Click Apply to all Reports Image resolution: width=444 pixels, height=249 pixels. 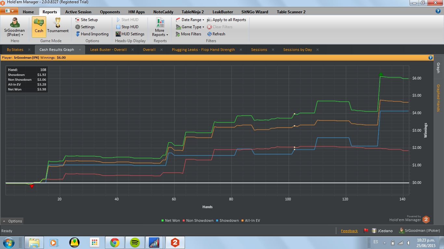[x=227, y=20]
